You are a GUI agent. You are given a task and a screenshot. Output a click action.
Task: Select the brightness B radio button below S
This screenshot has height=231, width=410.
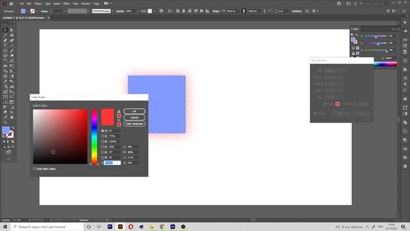point(102,141)
